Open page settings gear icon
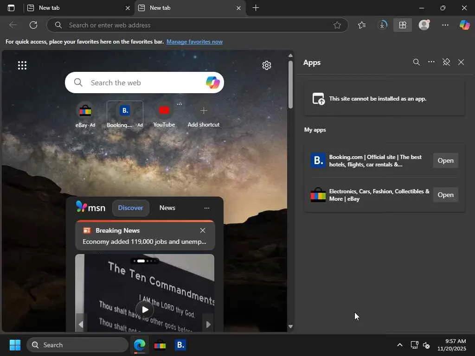The image size is (475, 356). point(266,65)
